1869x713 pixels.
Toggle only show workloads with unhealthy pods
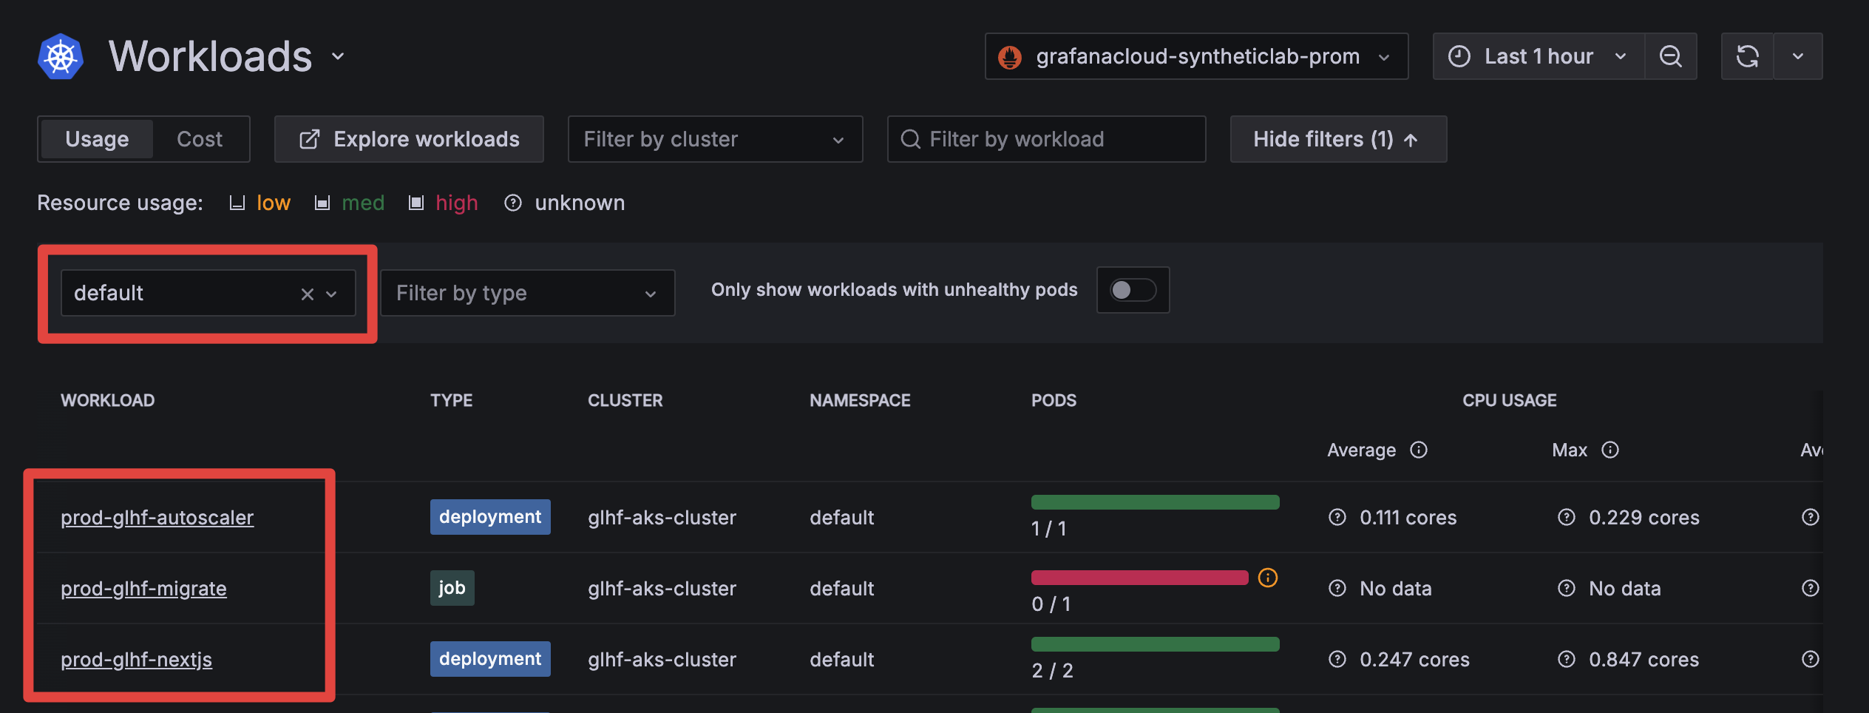point(1133,290)
